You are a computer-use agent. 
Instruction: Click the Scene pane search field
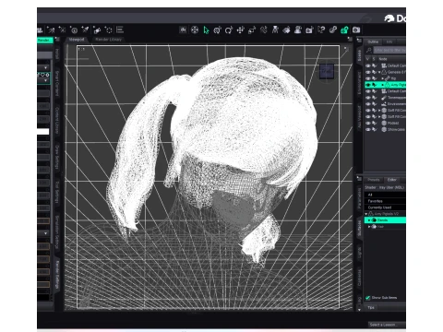coord(389,50)
